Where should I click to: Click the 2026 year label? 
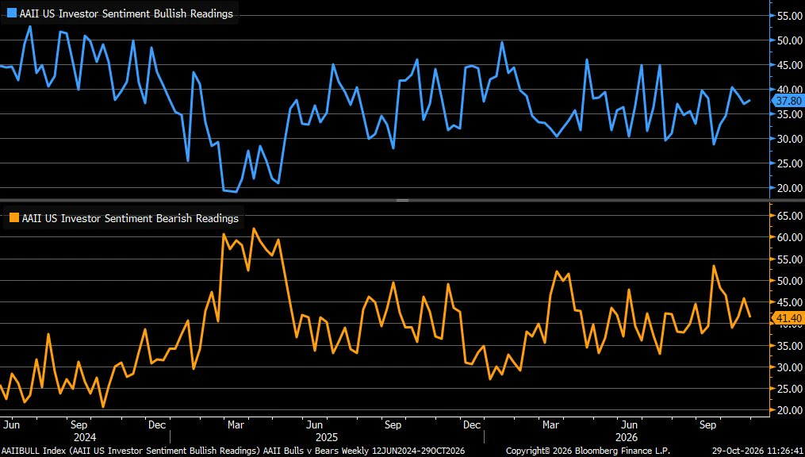pyautogui.click(x=627, y=437)
